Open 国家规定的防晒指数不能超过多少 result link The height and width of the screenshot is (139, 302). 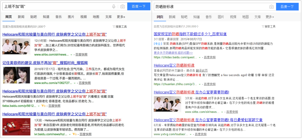190,34
